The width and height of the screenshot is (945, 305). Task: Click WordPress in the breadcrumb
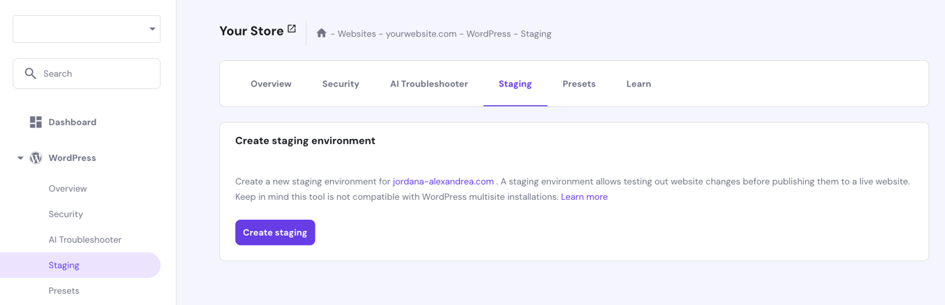(x=488, y=33)
